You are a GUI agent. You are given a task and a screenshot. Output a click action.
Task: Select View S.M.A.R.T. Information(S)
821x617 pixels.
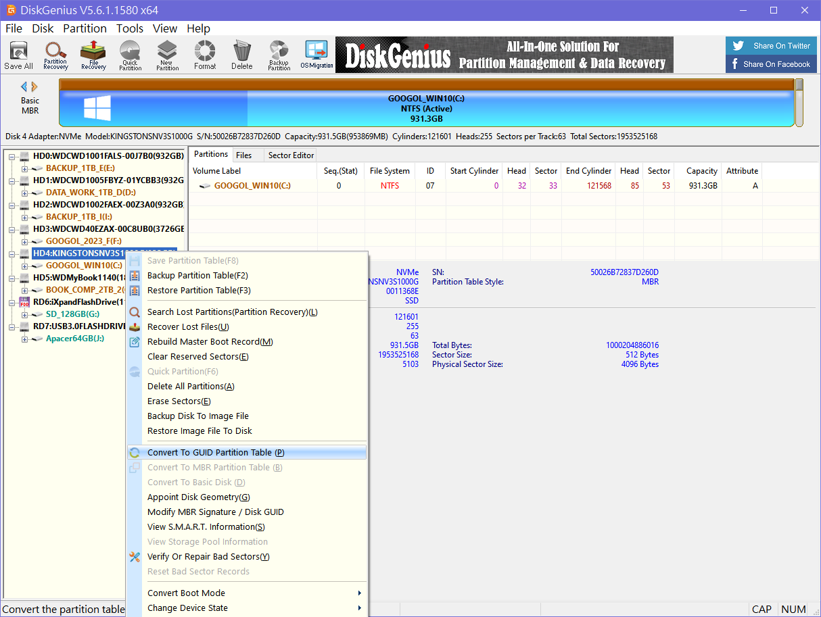pyautogui.click(x=247, y=527)
